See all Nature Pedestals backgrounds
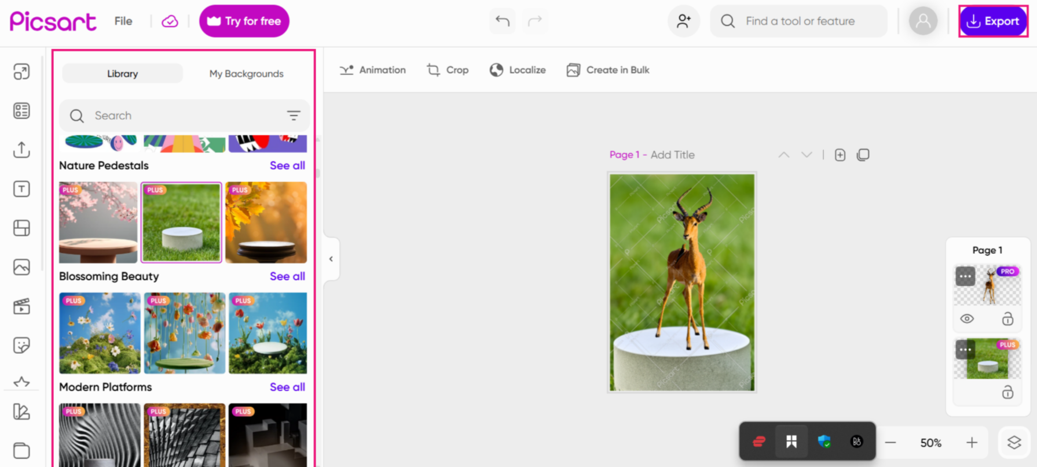Viewport: 1037px width, 467px height. 287,165
